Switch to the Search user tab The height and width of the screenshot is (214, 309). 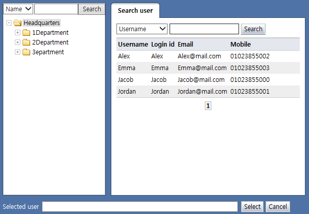click(x=135, y=10)
